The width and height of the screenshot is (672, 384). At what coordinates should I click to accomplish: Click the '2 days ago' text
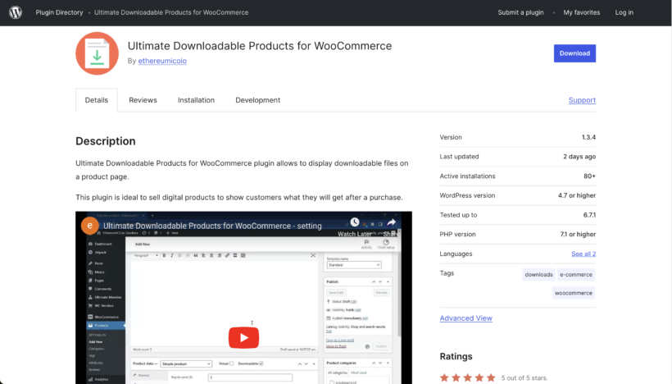579,157
